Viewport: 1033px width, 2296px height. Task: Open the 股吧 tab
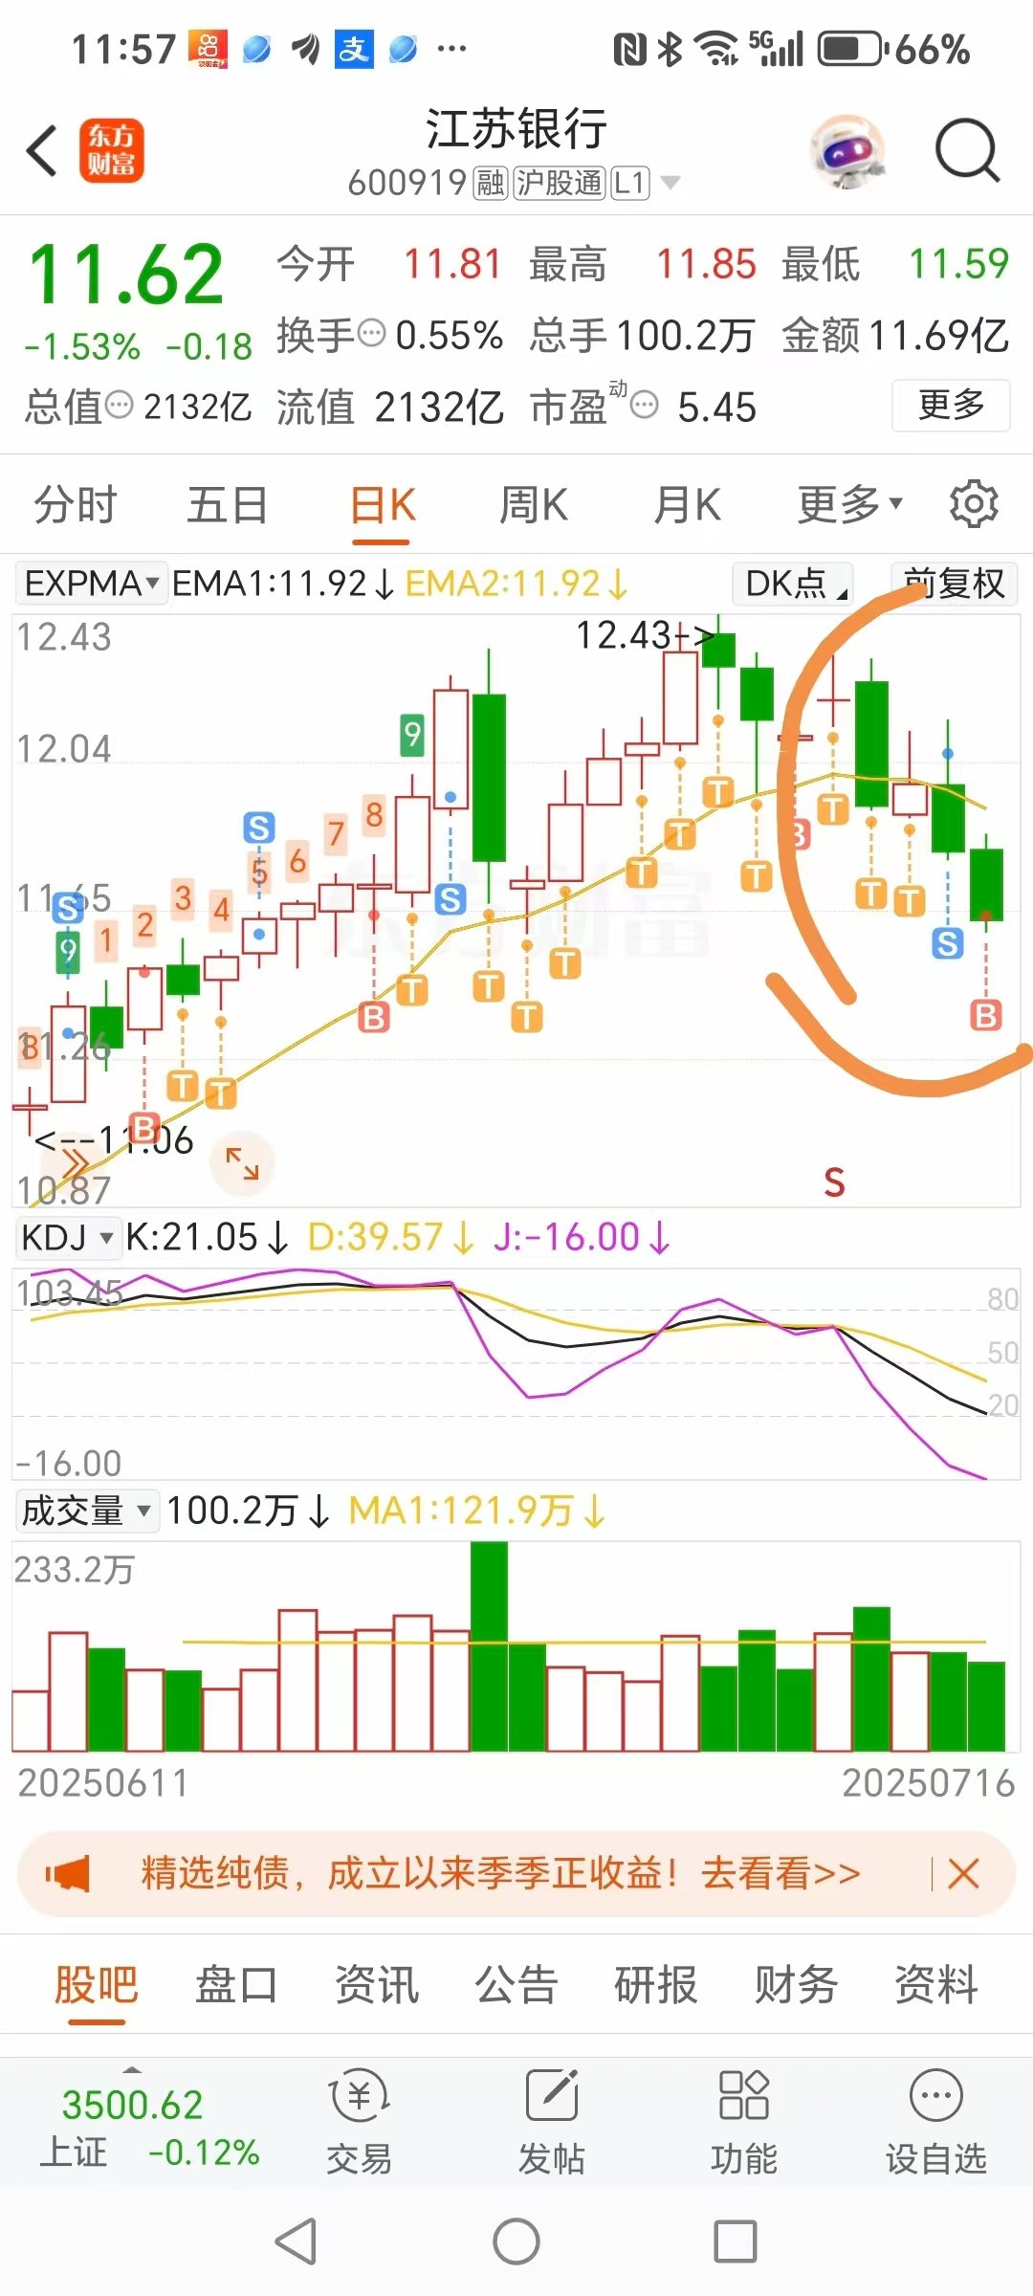point(97,1984)
